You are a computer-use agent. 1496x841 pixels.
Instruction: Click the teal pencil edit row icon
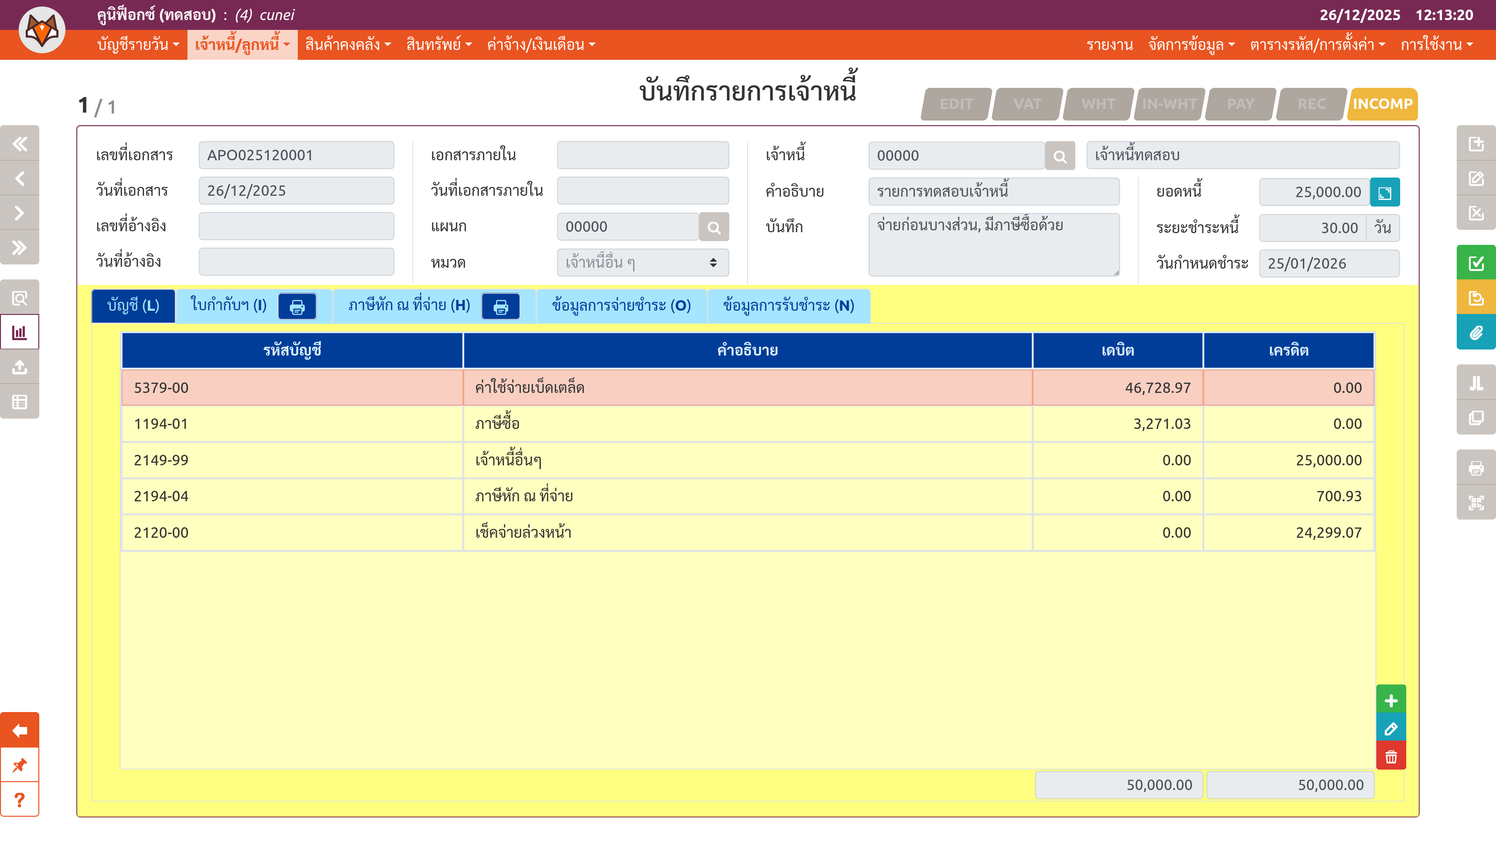[x=1390, y=729]
